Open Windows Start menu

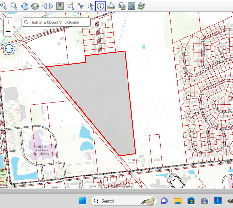point(83,201)
